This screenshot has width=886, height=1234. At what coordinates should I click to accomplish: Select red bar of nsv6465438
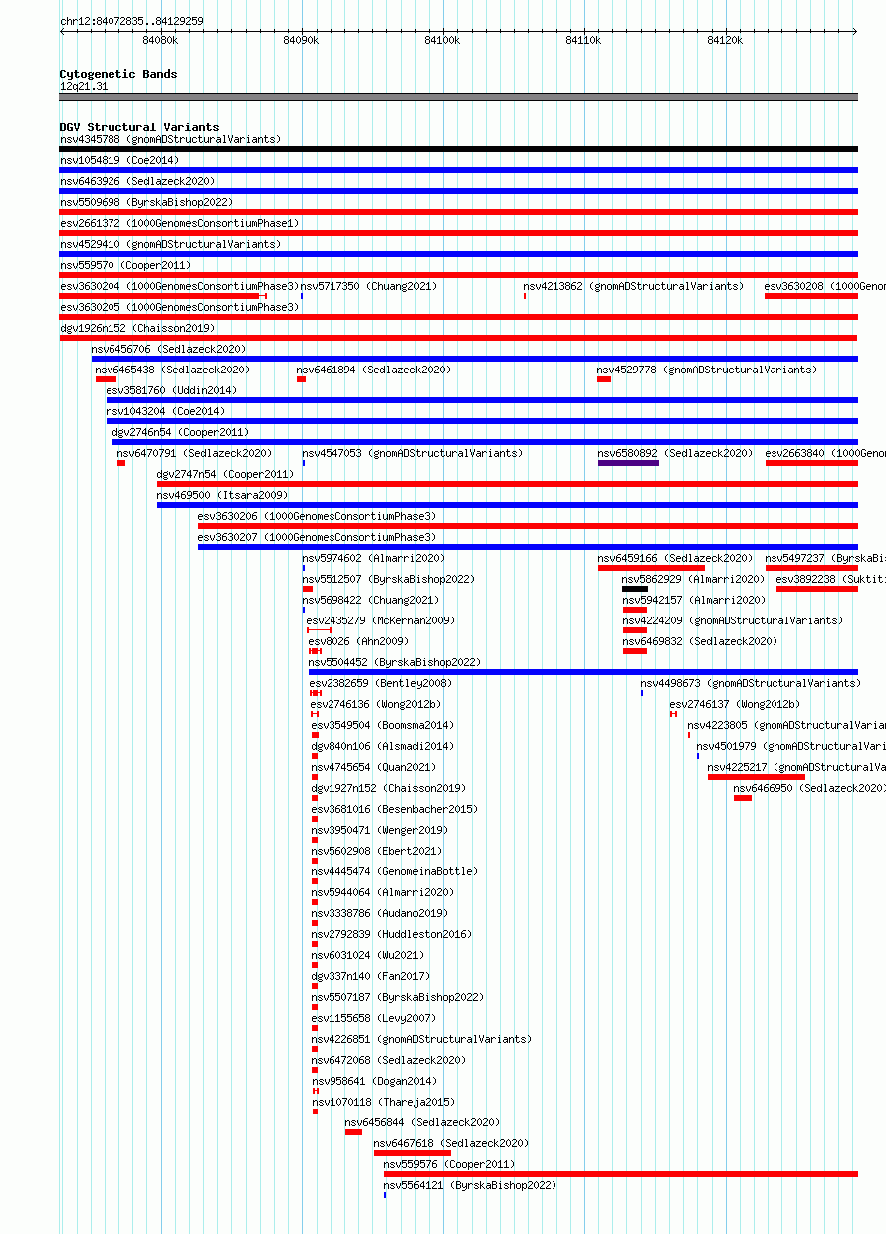(106, 379)
